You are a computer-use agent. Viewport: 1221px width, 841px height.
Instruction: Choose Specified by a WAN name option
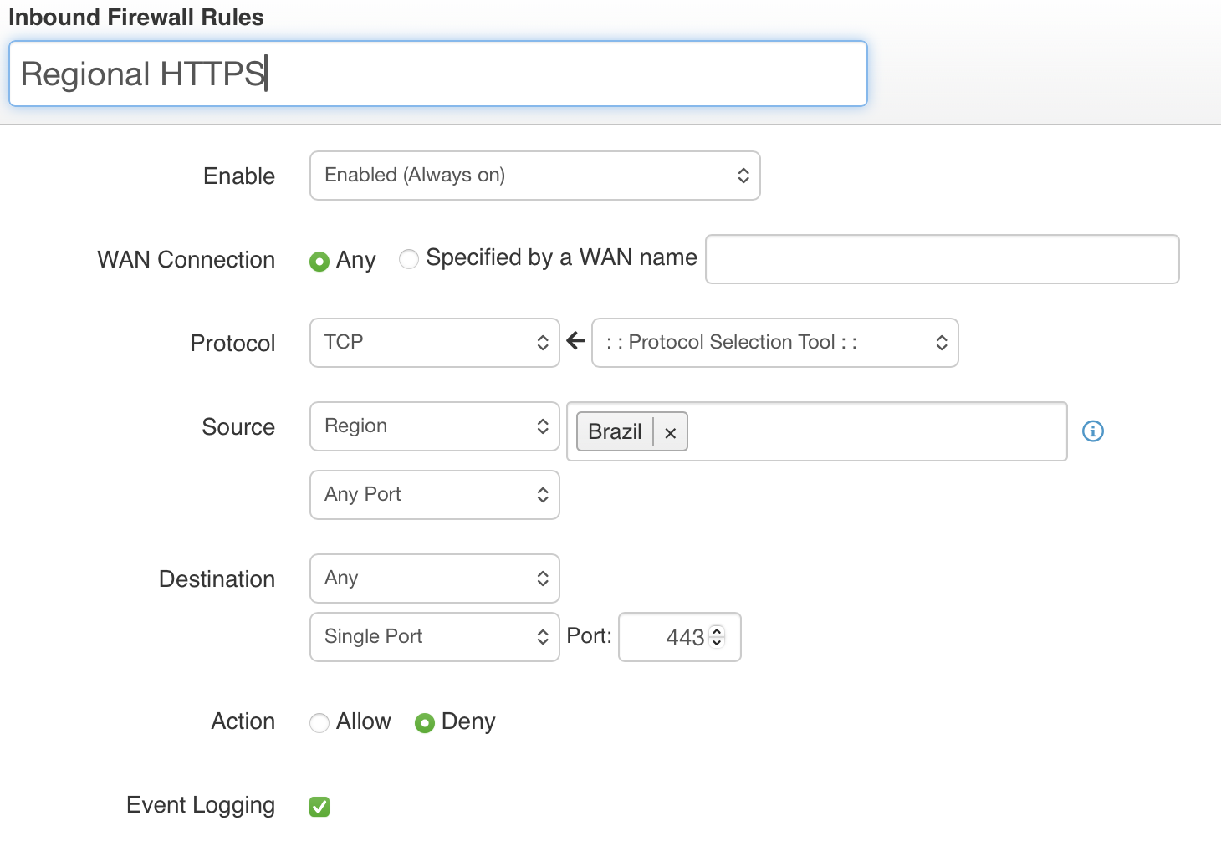click(x=409, y=260)
